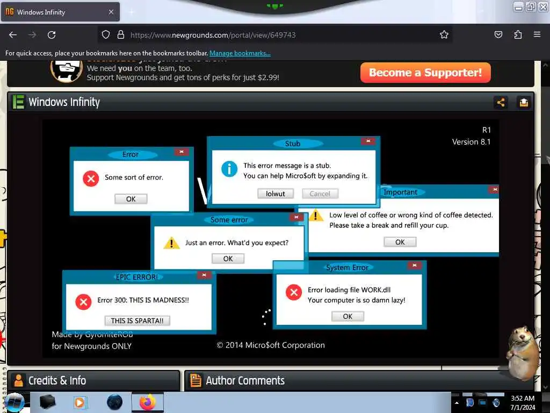Click OK in the Error dialog

coord(131,199)
